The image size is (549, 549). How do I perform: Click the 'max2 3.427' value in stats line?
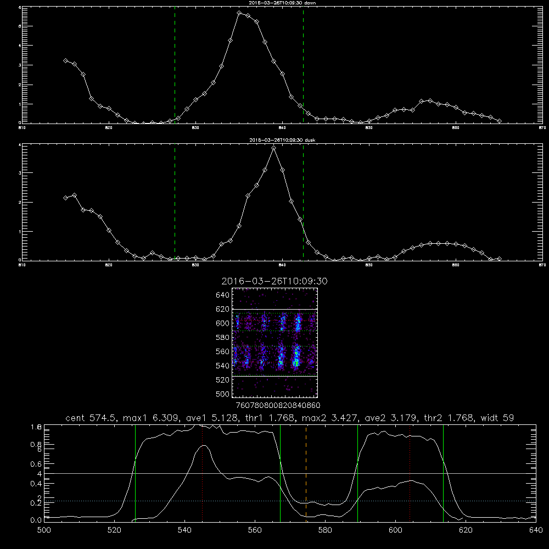click(330, 418)
